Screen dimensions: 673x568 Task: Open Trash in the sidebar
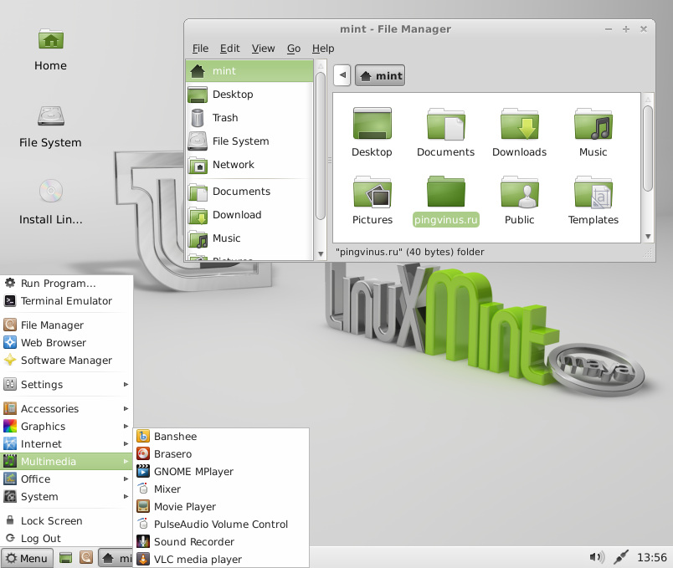click(x=249, y=118)
